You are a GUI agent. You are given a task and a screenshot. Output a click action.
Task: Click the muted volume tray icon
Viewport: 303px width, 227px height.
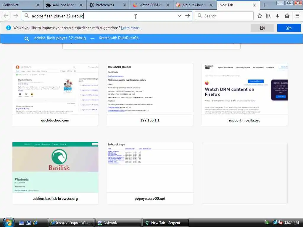point(280,223)
